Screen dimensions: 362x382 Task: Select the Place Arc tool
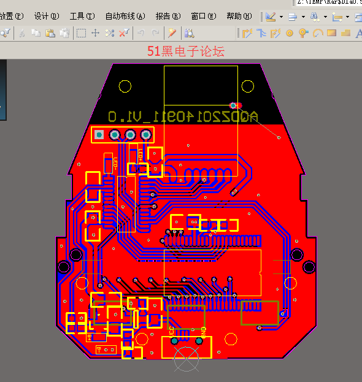pos(318,33)
